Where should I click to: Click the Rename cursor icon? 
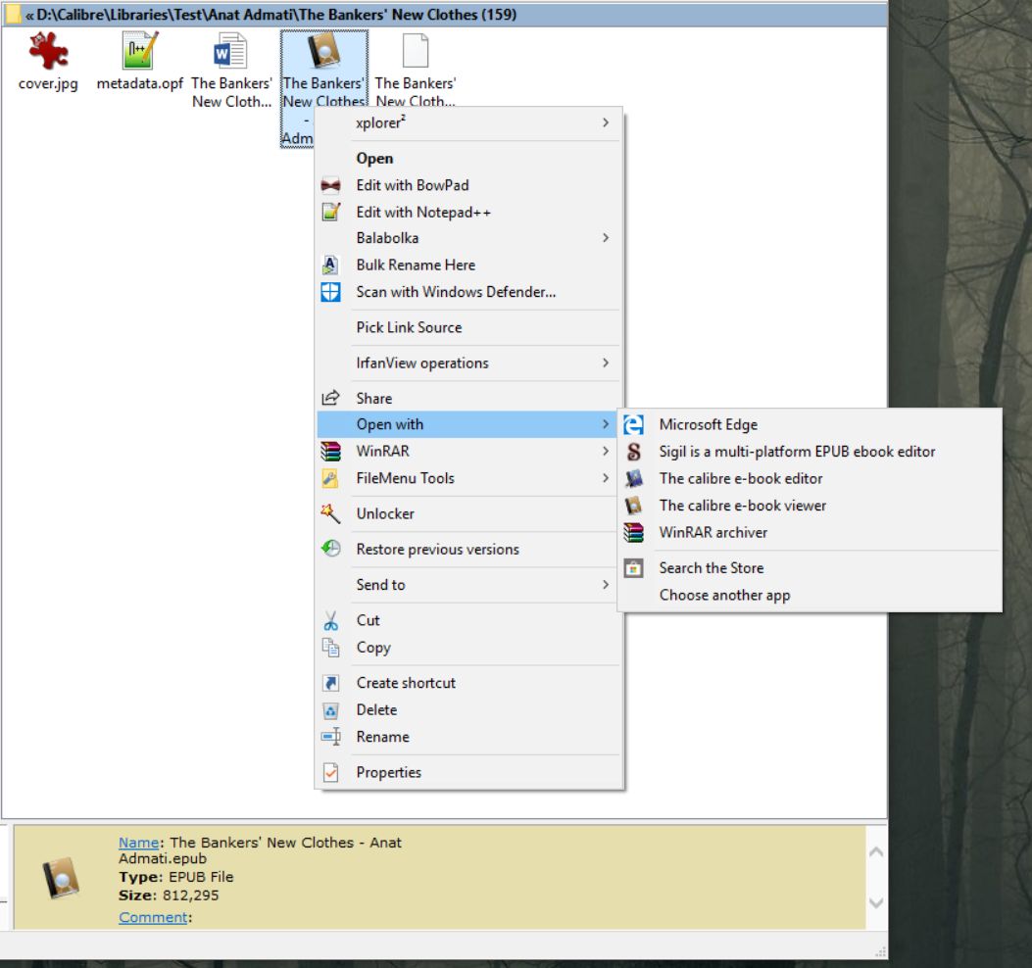point(330,737)
